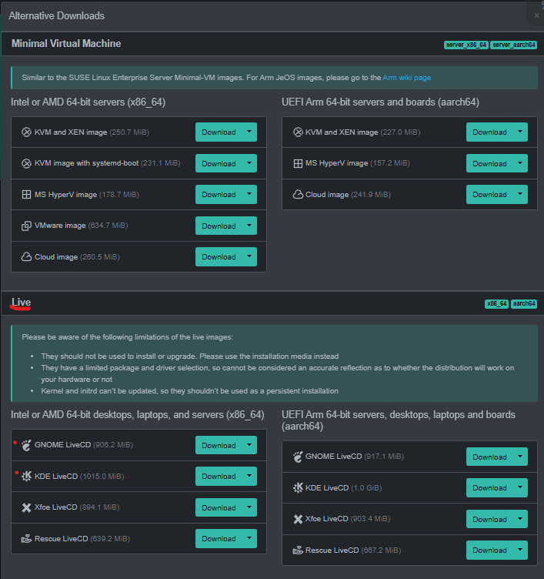This screenshot has width=544, height=579.
Task: Click the KDE icon for 1.0 GiB LiveCD
Action: 298,488
